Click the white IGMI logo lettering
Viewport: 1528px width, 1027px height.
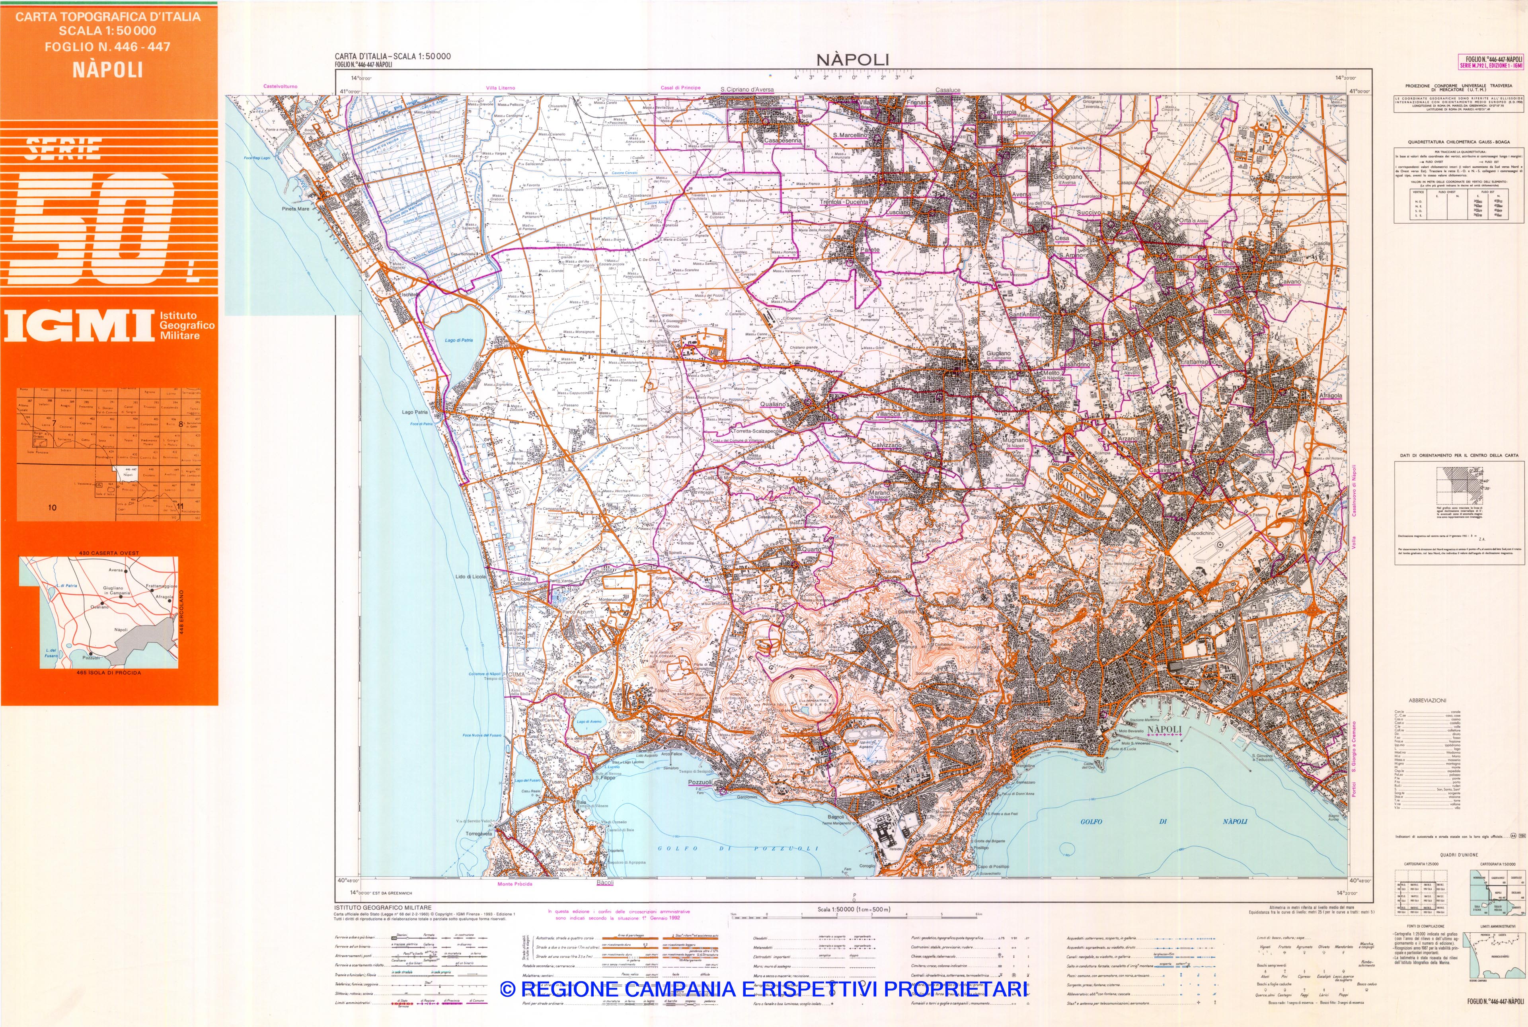79,325
